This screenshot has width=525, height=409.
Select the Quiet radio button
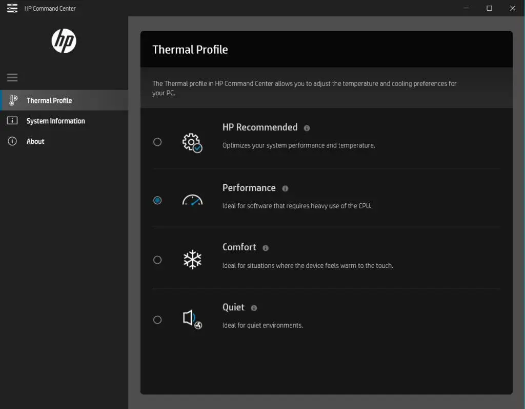click(157, 320)
